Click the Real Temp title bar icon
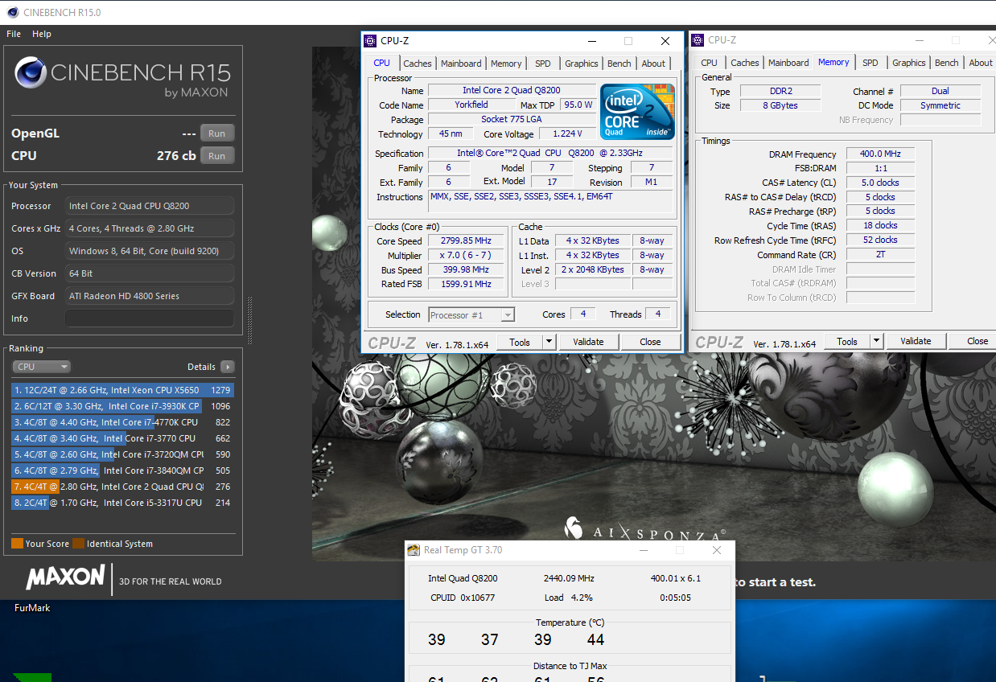 pos(414,550)
